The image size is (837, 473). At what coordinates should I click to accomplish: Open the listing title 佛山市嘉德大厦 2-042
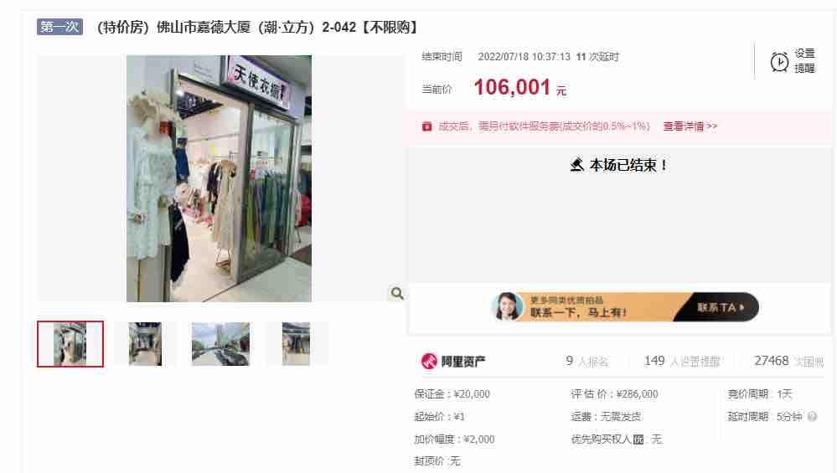click(x=258, y=27)
